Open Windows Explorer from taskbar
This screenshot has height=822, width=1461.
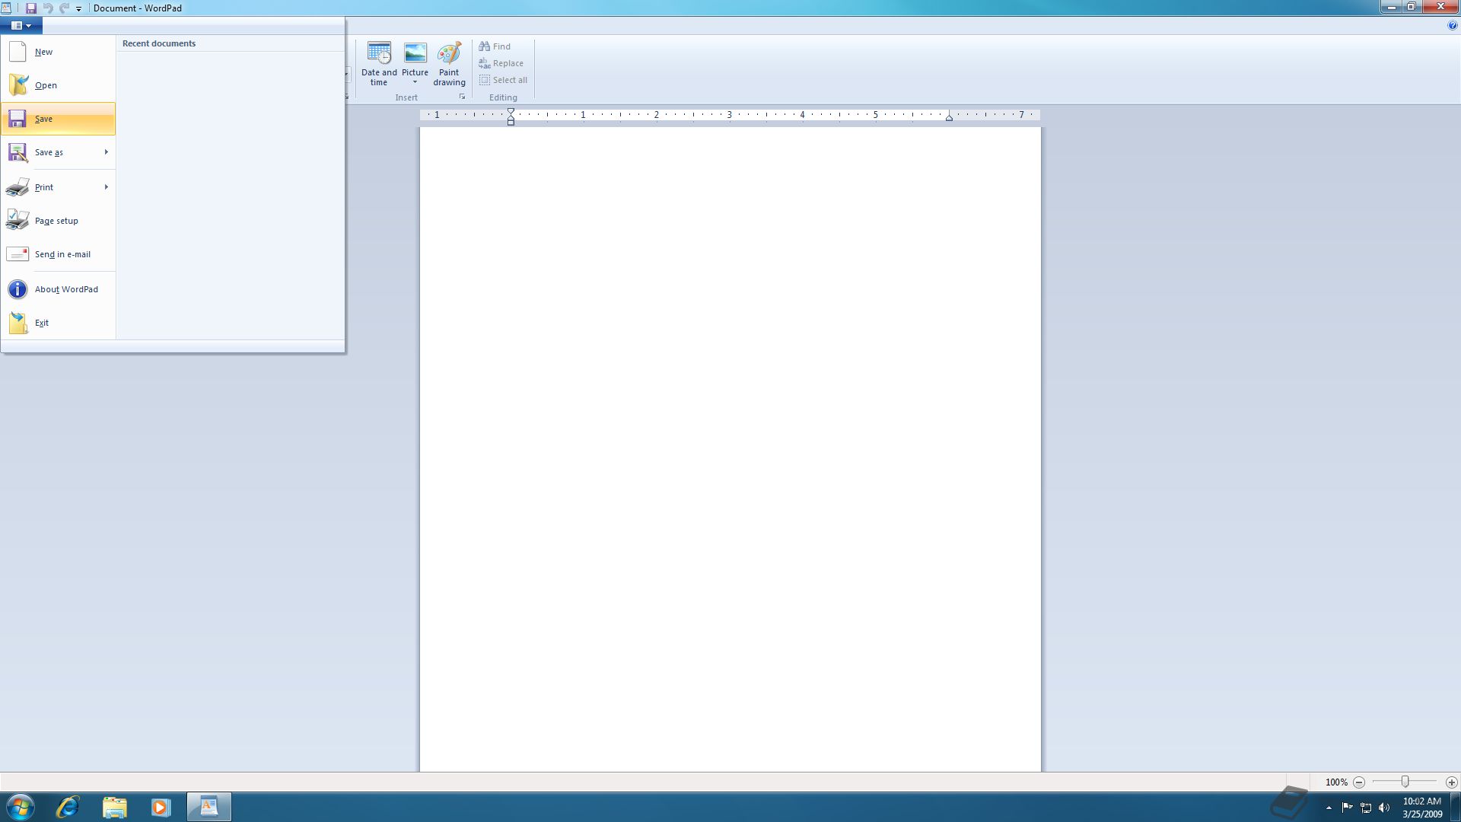point(115,807)
